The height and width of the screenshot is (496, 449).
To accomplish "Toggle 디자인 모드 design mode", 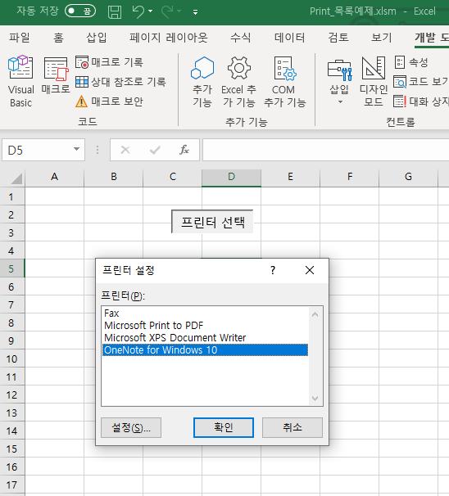I will point(374,82).
